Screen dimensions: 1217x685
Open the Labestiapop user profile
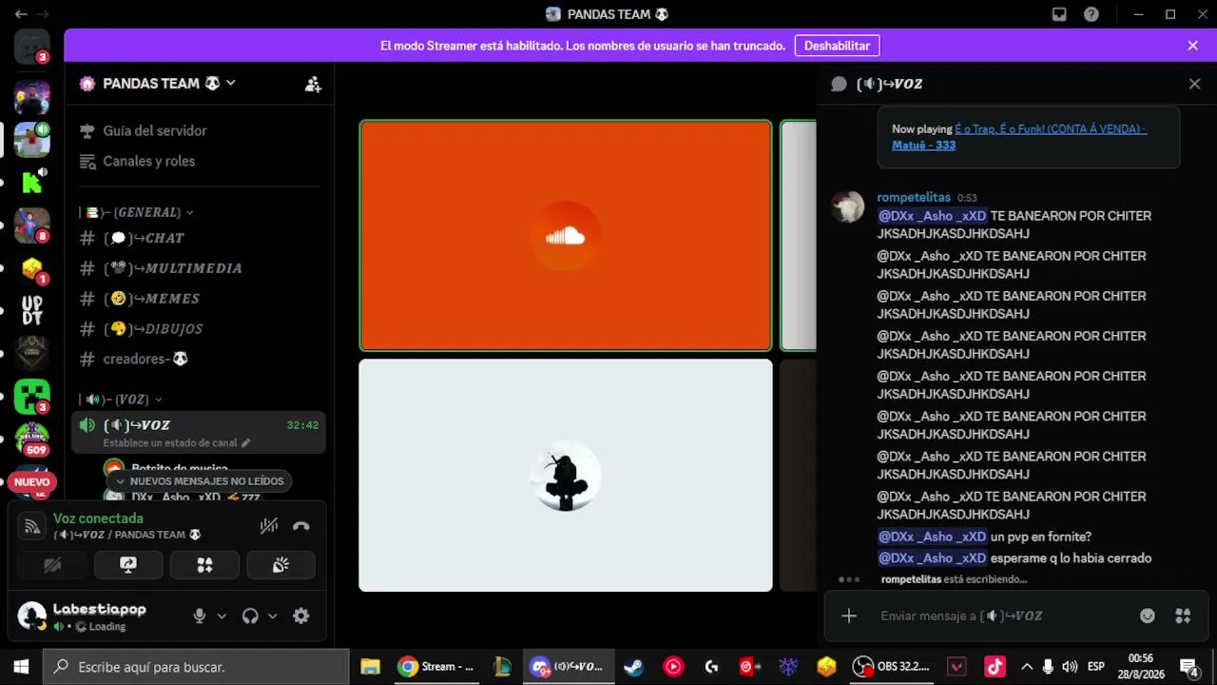click(x=83, y=616)
